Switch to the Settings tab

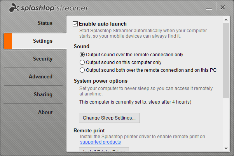(43, 41)
